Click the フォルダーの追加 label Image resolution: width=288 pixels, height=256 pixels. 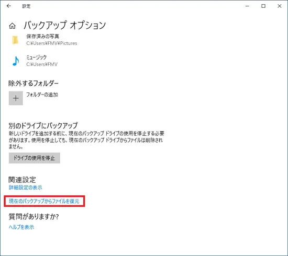[x=42, y=95]
